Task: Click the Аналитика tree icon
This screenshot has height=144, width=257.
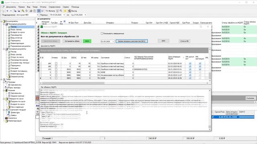Action: click(6, 118)
